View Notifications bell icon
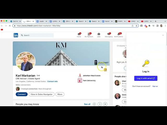 [118, 35]
